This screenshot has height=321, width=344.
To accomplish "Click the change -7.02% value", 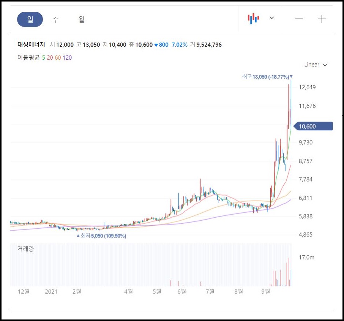I will (x=179, y=45).
